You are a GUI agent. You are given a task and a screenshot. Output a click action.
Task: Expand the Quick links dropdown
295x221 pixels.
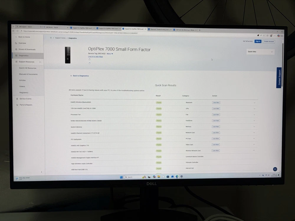tap(260, 52)
